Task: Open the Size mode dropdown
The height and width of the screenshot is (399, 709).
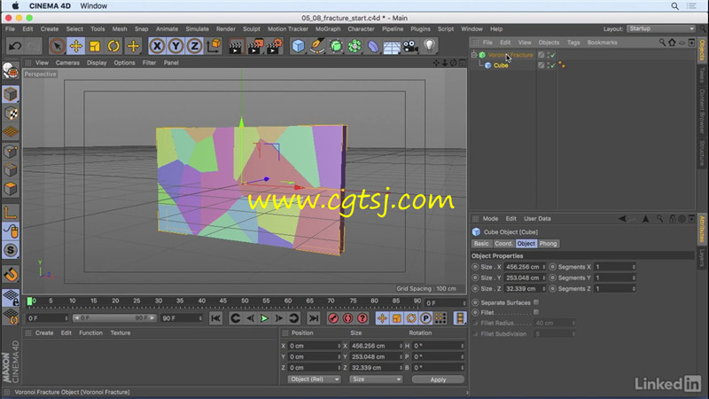Action: point(376,379)
